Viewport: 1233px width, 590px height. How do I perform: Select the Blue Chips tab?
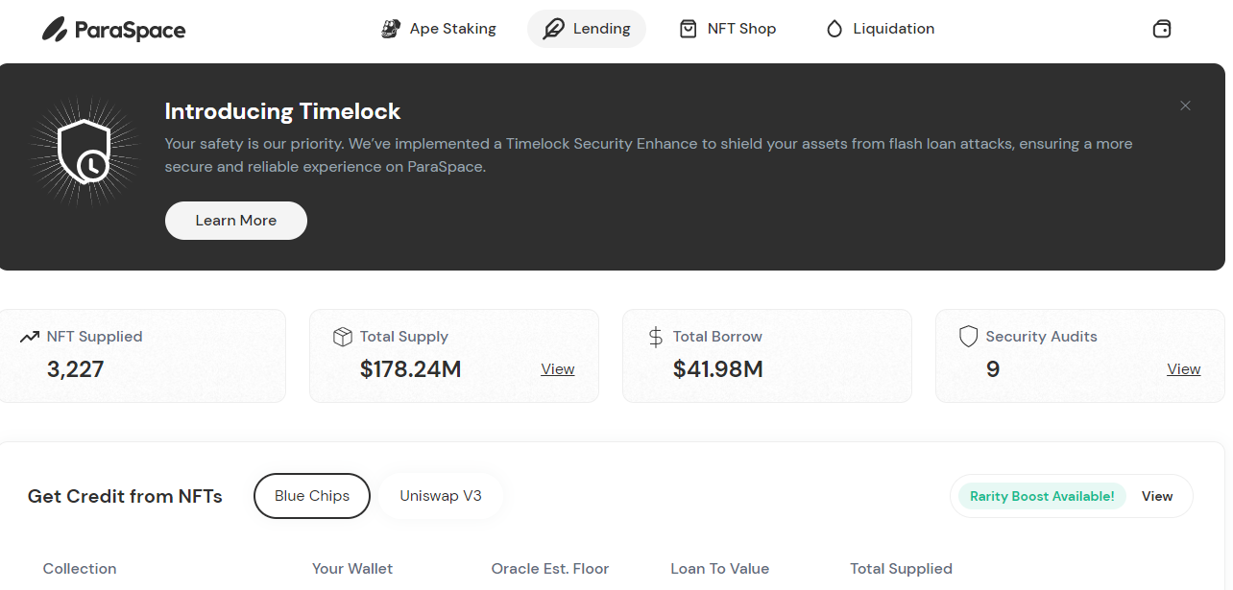[x=312, y=496]
